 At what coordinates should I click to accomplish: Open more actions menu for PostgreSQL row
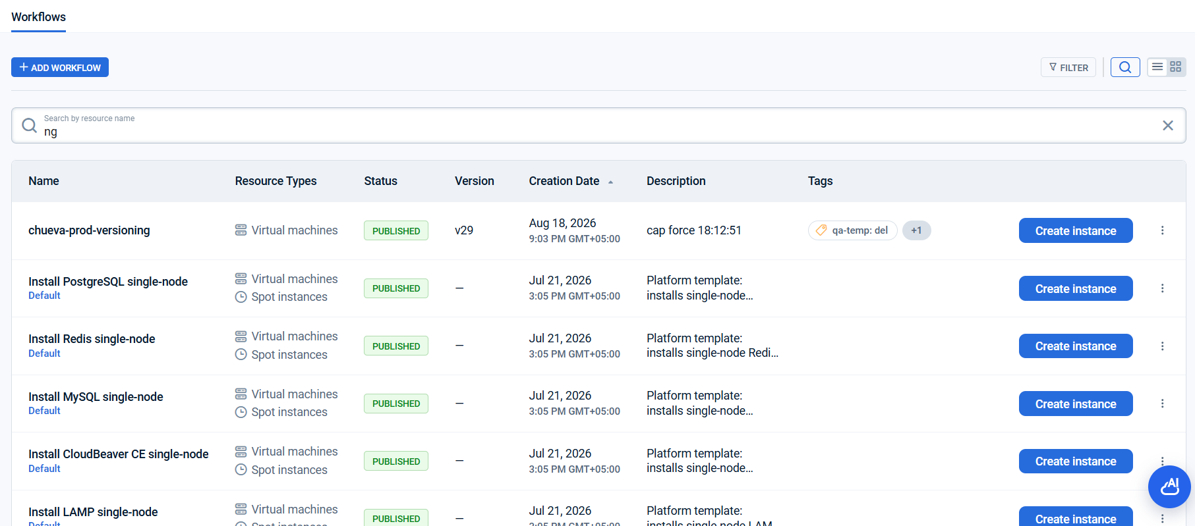[x=1163, y=288]
